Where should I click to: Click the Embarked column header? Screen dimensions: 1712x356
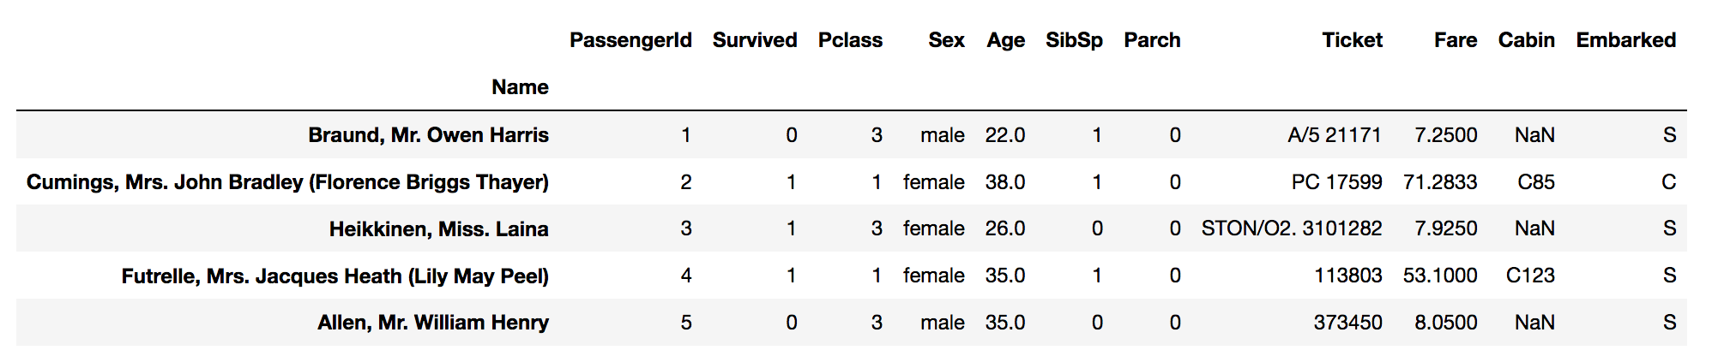1625,40
